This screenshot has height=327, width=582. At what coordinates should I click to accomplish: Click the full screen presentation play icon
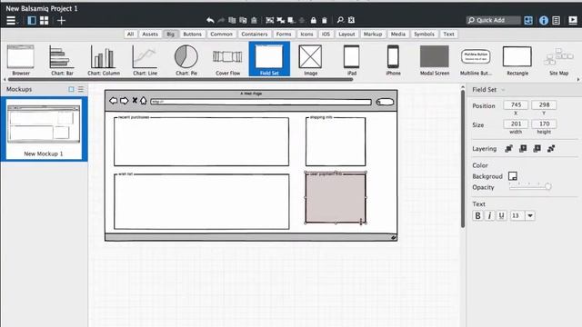[573, 20]
